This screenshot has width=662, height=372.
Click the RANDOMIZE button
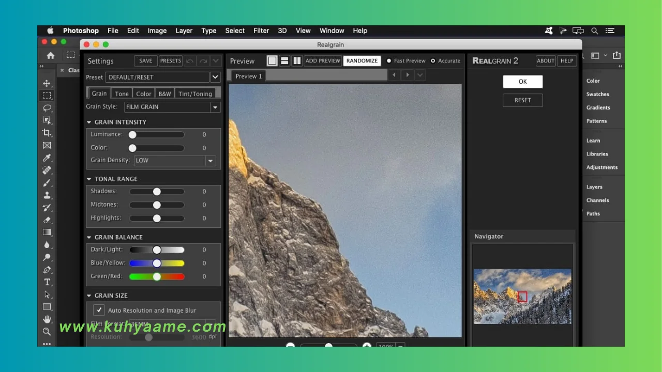(362, 61)
